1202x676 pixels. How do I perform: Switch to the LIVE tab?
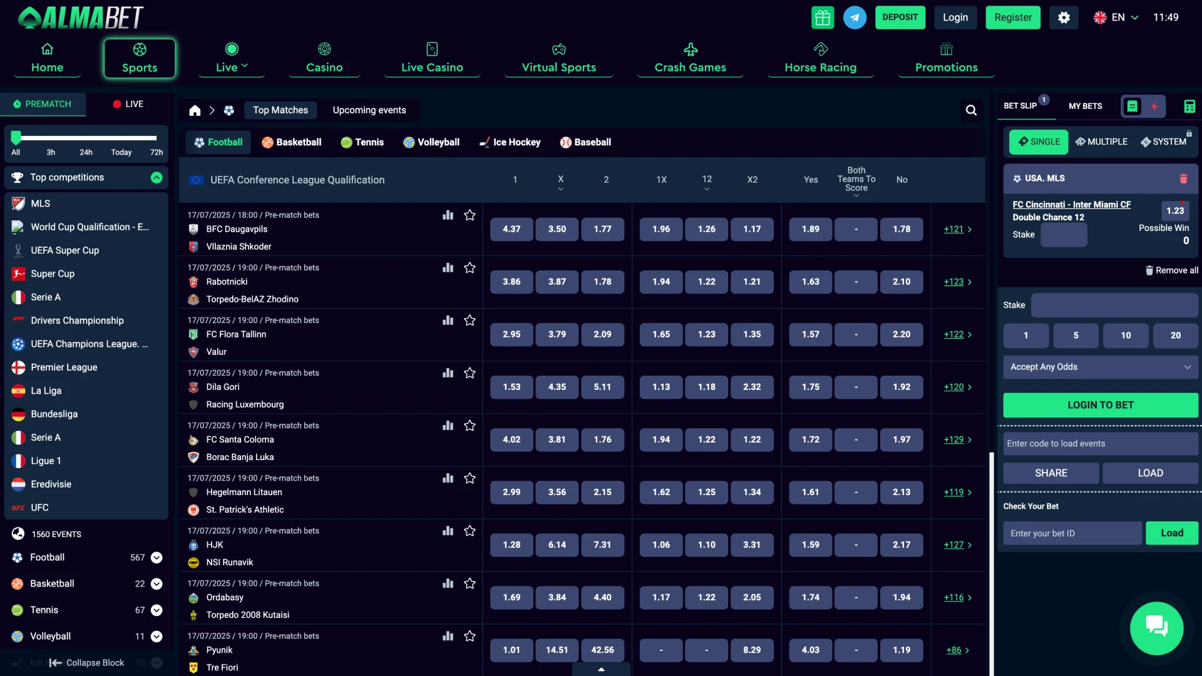click(128, 105)
